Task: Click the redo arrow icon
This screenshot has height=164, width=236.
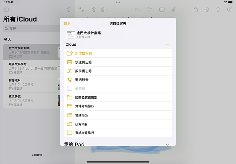Action: pyautogui.click(x=103, y=10)
